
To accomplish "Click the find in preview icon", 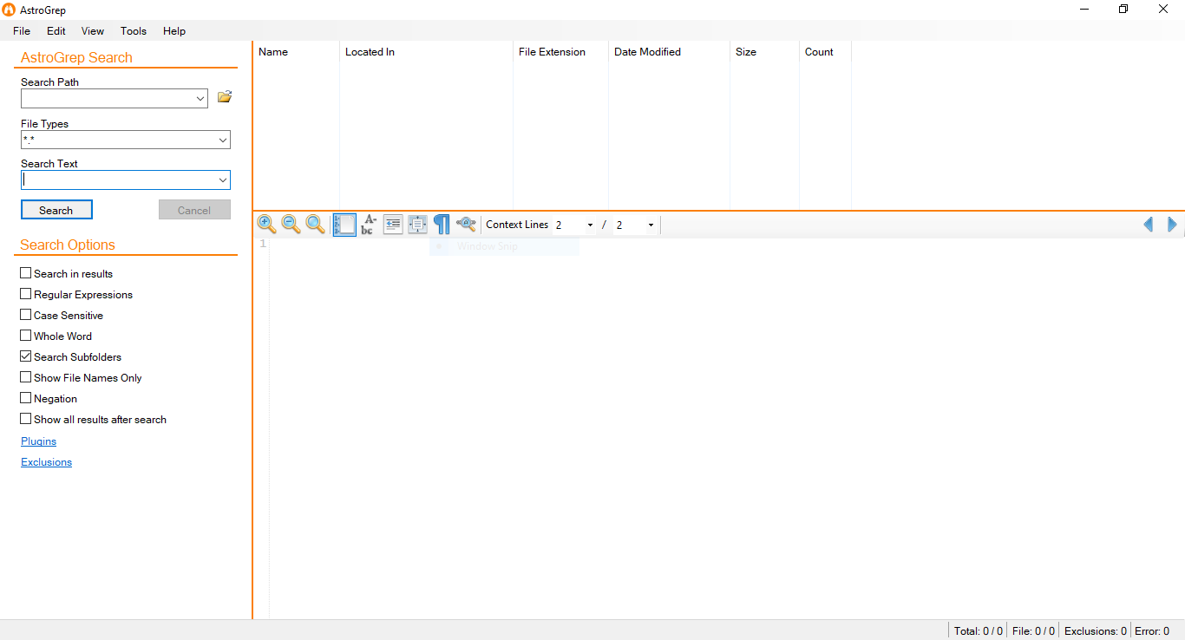I will [466, 225].
